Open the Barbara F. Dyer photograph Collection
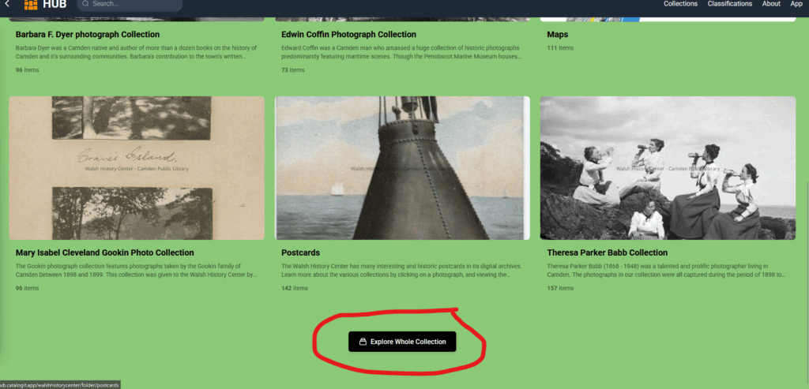 click(x=88, y=35)
